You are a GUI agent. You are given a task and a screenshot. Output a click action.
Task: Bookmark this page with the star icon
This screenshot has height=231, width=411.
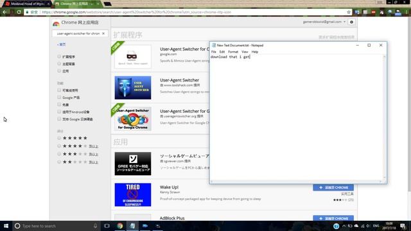point(349,12)
